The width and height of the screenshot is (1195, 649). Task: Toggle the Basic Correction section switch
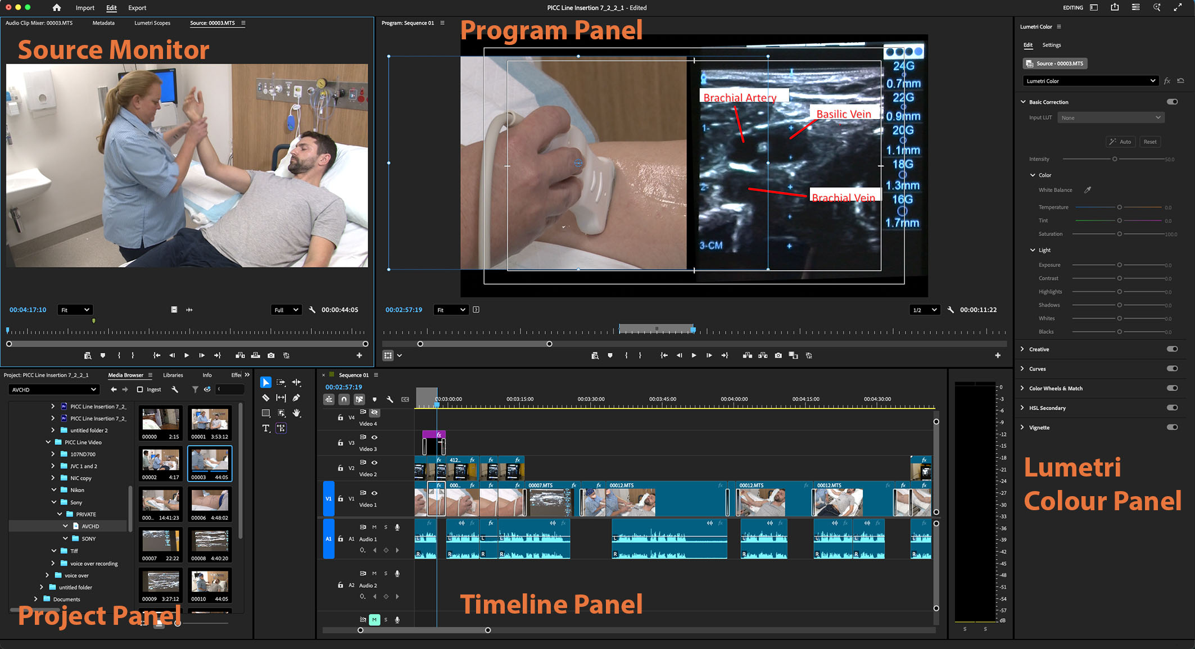[1172, 102]
